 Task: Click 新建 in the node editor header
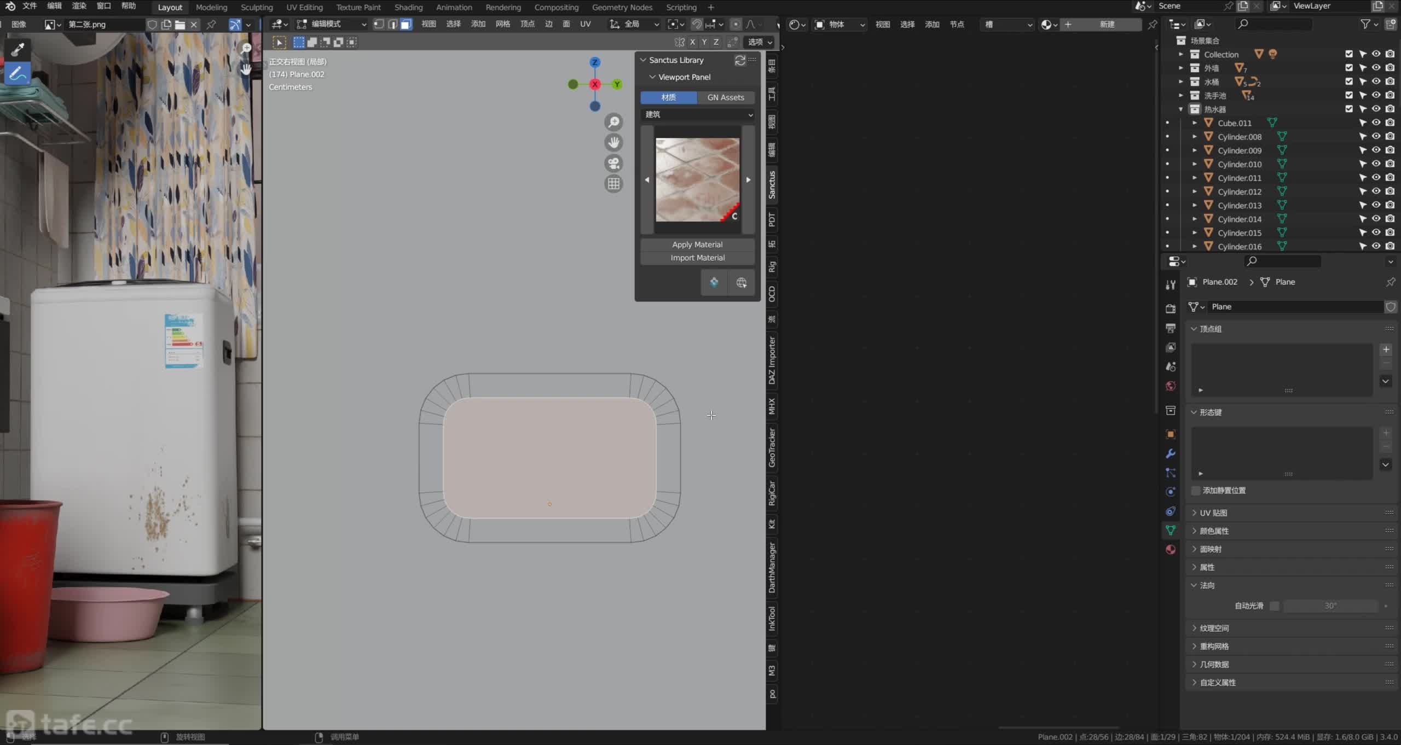pyautogui.click(x=1107, y=25)
